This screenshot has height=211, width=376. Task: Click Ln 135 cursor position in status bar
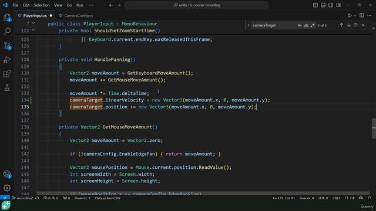coord(284,198)
